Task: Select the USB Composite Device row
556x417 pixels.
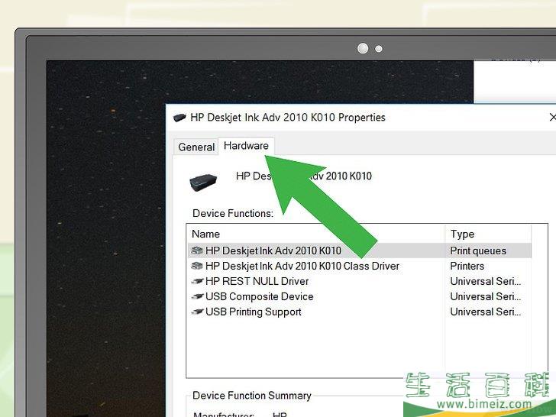Action: click(359, 296)
